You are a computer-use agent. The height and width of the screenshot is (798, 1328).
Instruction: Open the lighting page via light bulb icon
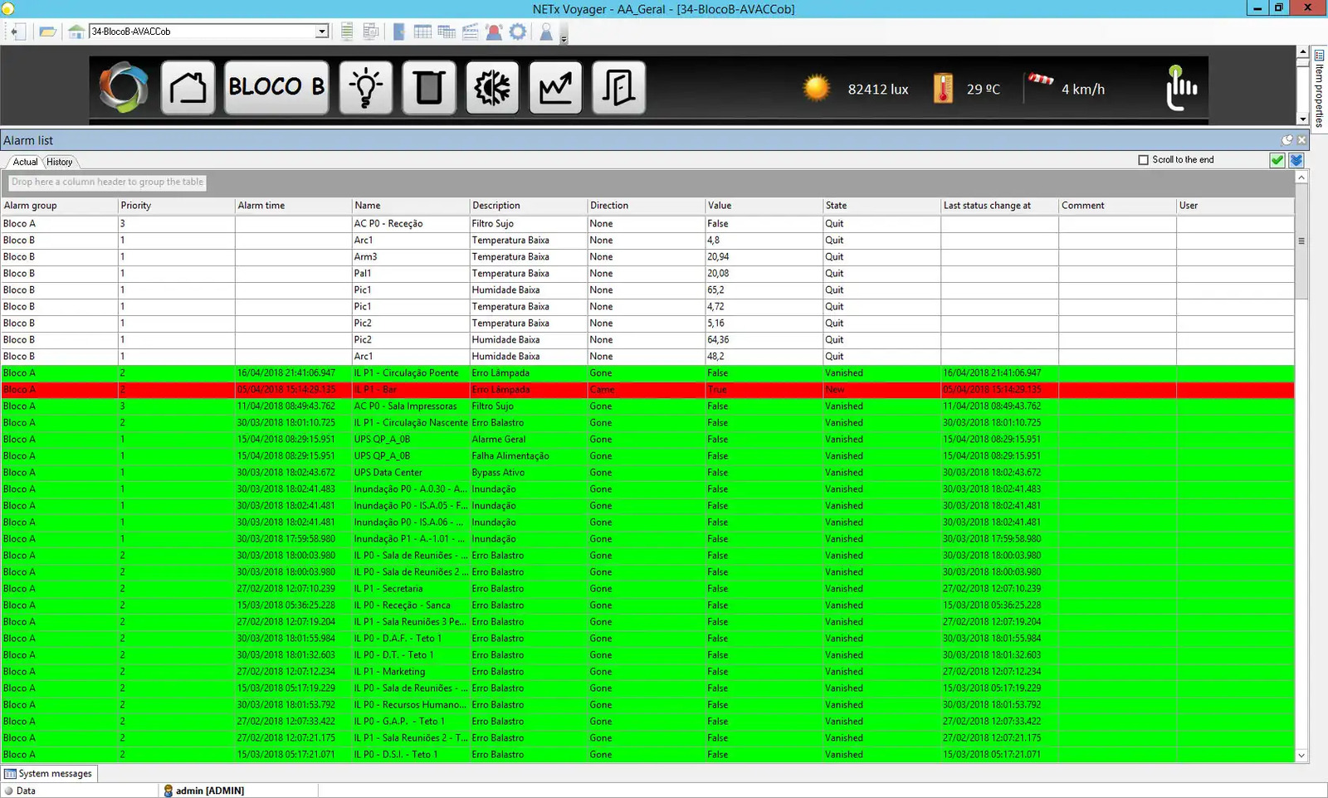pos(365,87)
